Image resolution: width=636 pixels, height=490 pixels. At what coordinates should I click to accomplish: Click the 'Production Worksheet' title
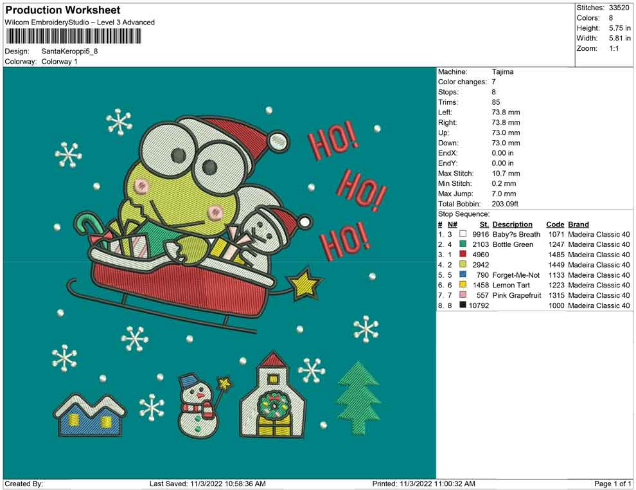(x=63, y=10)
